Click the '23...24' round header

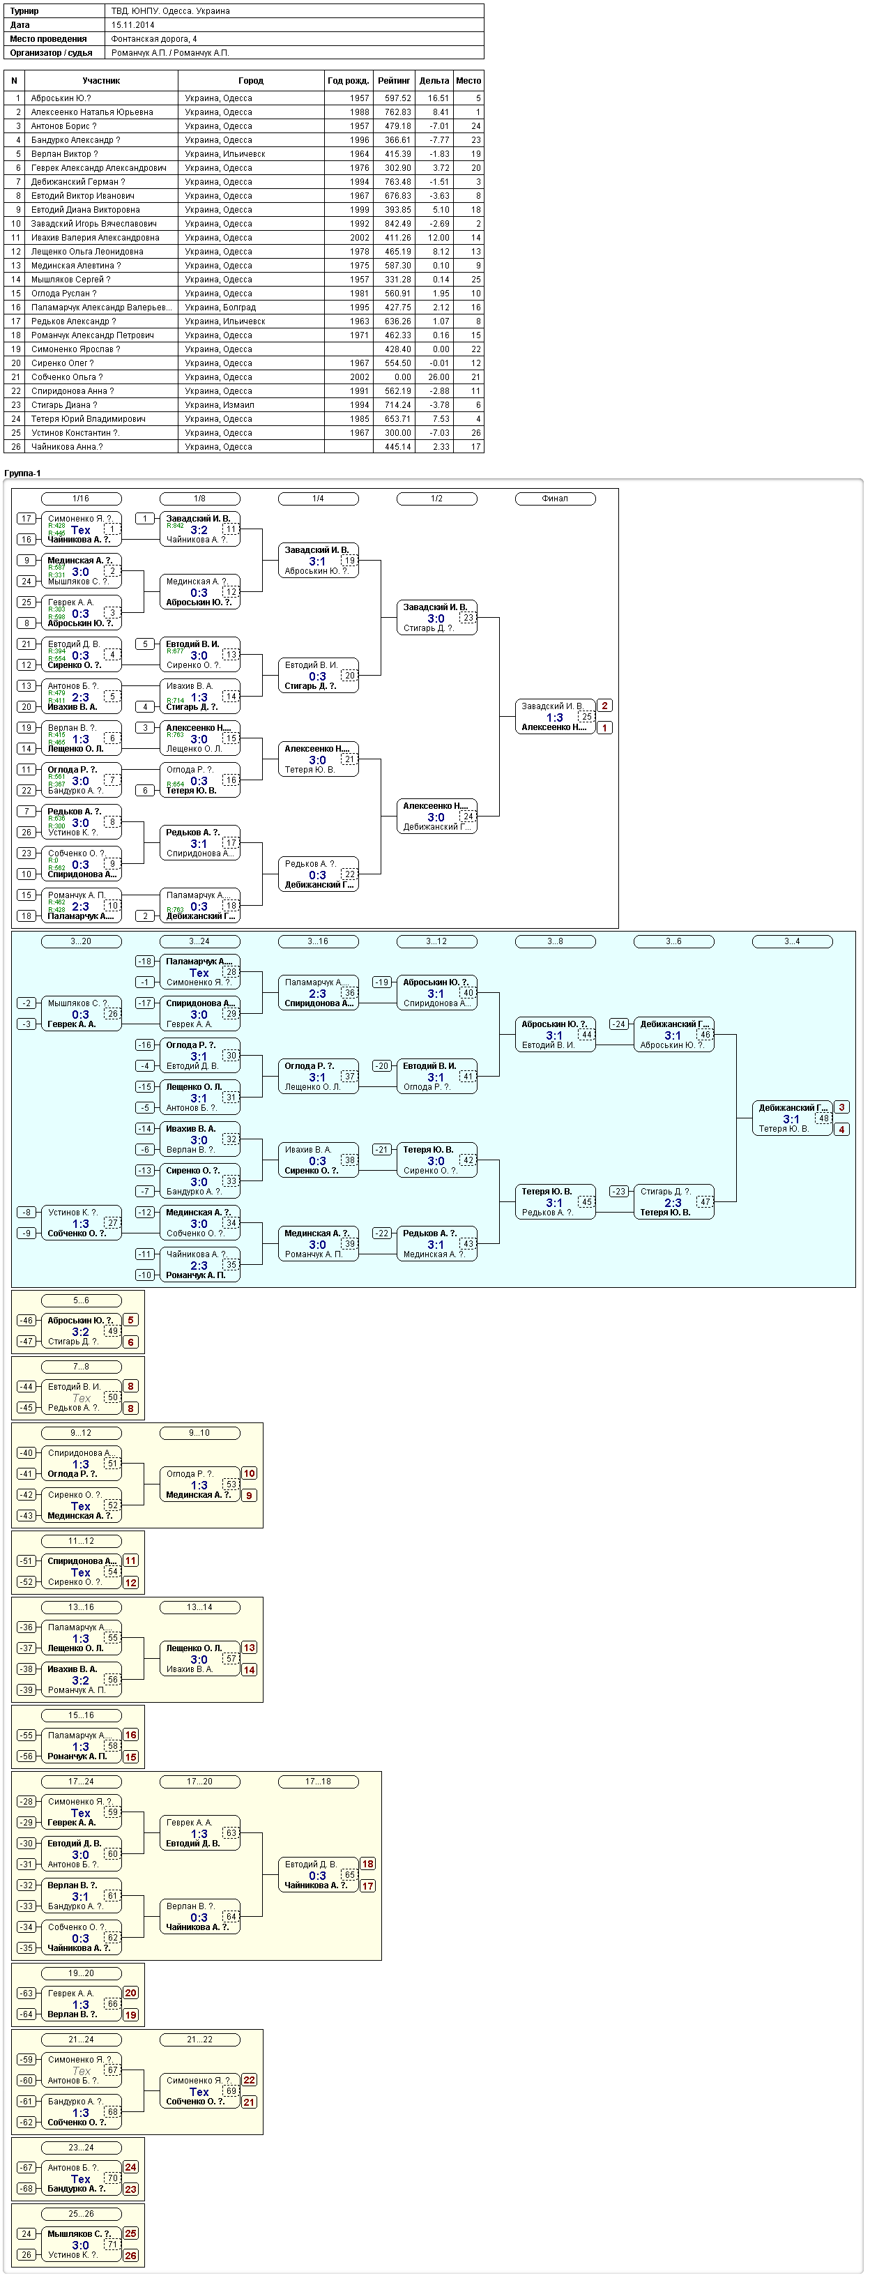click(80, 2148)
